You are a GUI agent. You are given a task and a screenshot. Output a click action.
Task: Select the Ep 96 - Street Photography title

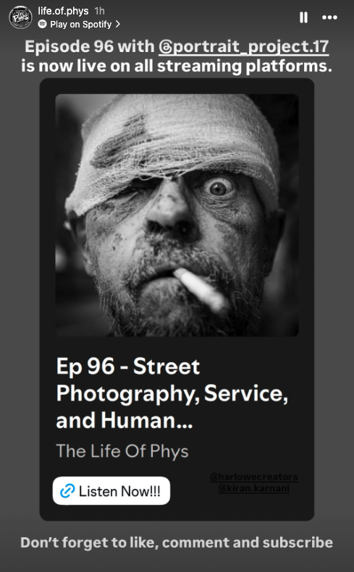tap(172, 393)
